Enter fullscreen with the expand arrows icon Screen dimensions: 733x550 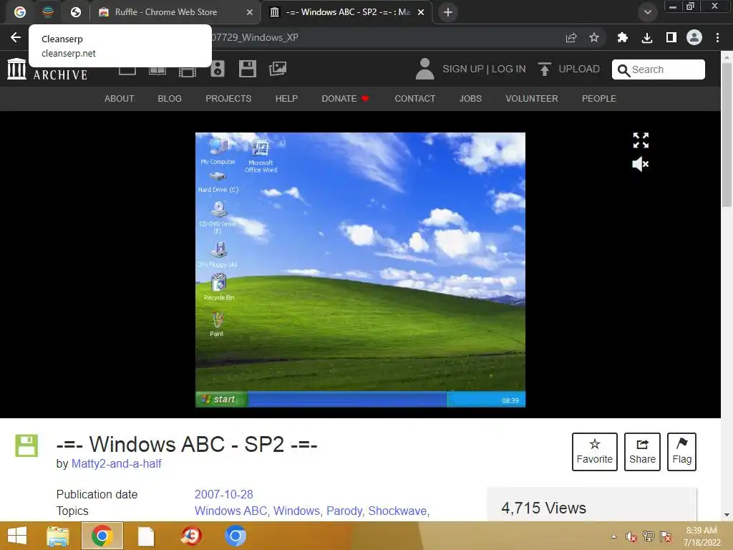click(x=641, y=140)
